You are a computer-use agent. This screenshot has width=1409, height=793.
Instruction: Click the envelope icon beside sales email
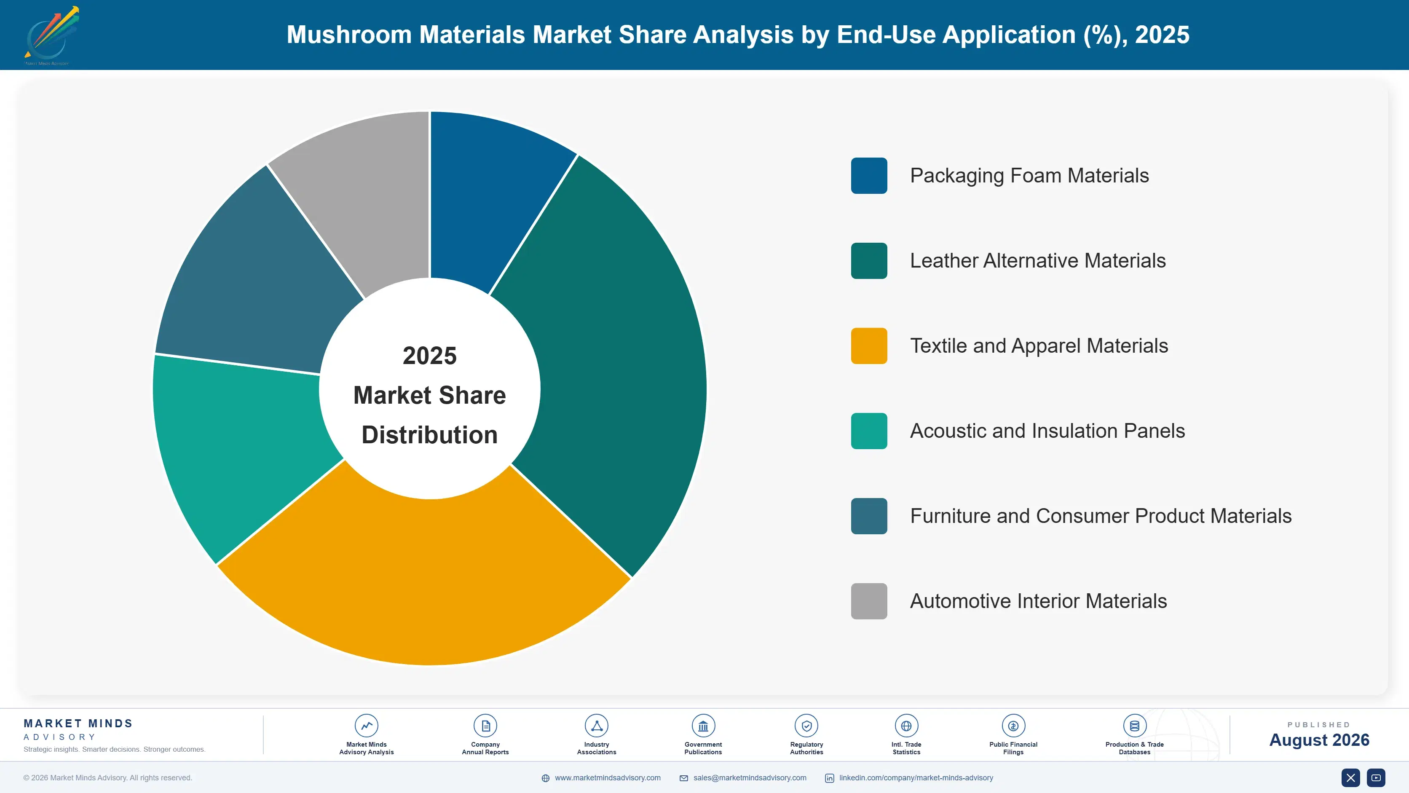click(x=684, y=778)
